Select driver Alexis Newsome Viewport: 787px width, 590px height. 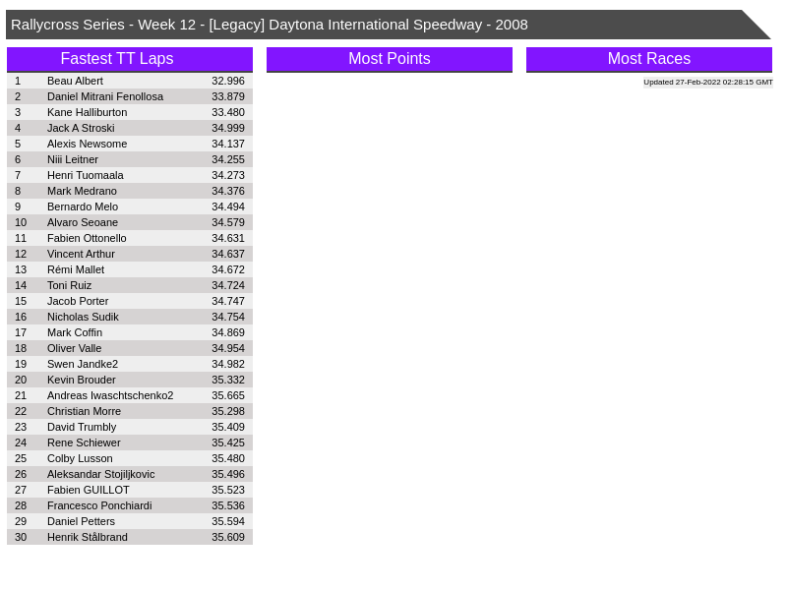pos(87,144)
